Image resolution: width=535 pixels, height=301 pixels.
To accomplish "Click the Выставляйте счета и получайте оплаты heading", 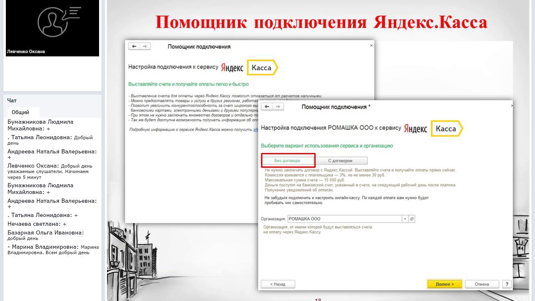I will (189, 84).
